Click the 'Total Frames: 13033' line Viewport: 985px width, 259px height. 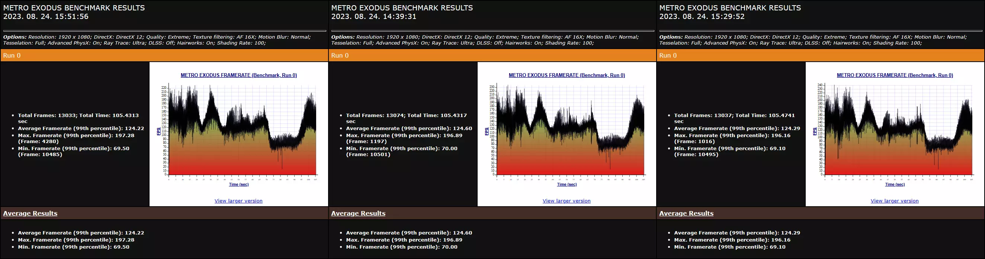pos(78,118)
